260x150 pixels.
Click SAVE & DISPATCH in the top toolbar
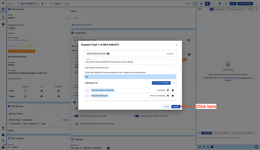click(x=245, y=3)
